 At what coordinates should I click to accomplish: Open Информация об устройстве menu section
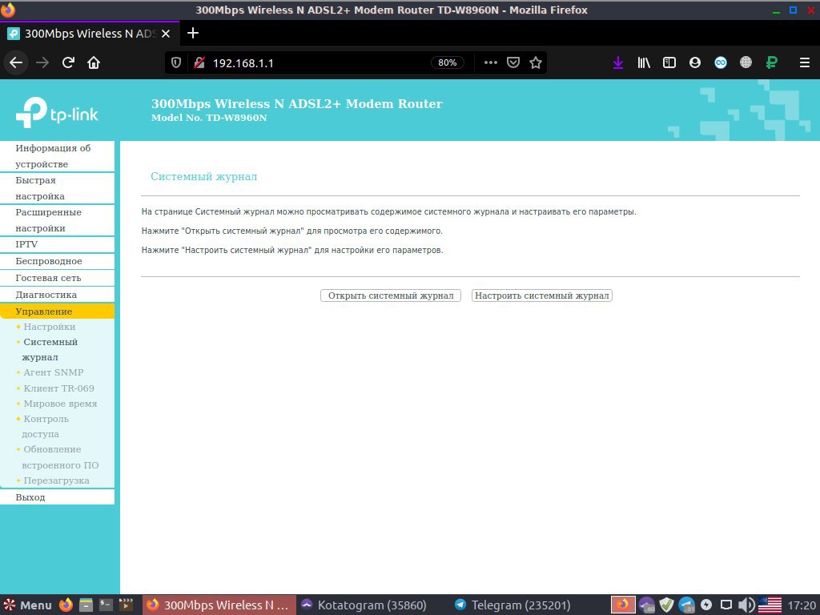57,156
